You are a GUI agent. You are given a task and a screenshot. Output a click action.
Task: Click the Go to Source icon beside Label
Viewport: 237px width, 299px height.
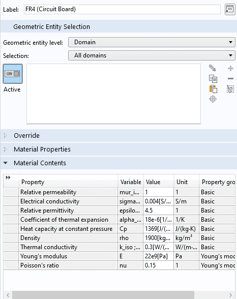click(x=230, y=9)
